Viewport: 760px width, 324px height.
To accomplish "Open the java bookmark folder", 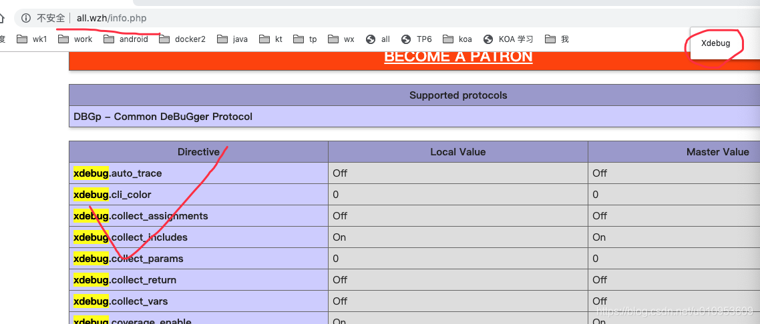I will (x=232, y=39).
